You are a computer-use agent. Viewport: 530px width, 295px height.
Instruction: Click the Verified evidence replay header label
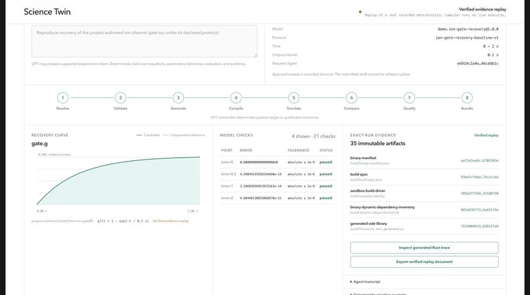click(x=483, y=9)
